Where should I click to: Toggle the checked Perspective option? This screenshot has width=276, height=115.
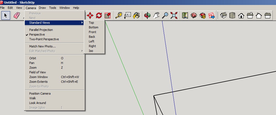click(54, 34)
